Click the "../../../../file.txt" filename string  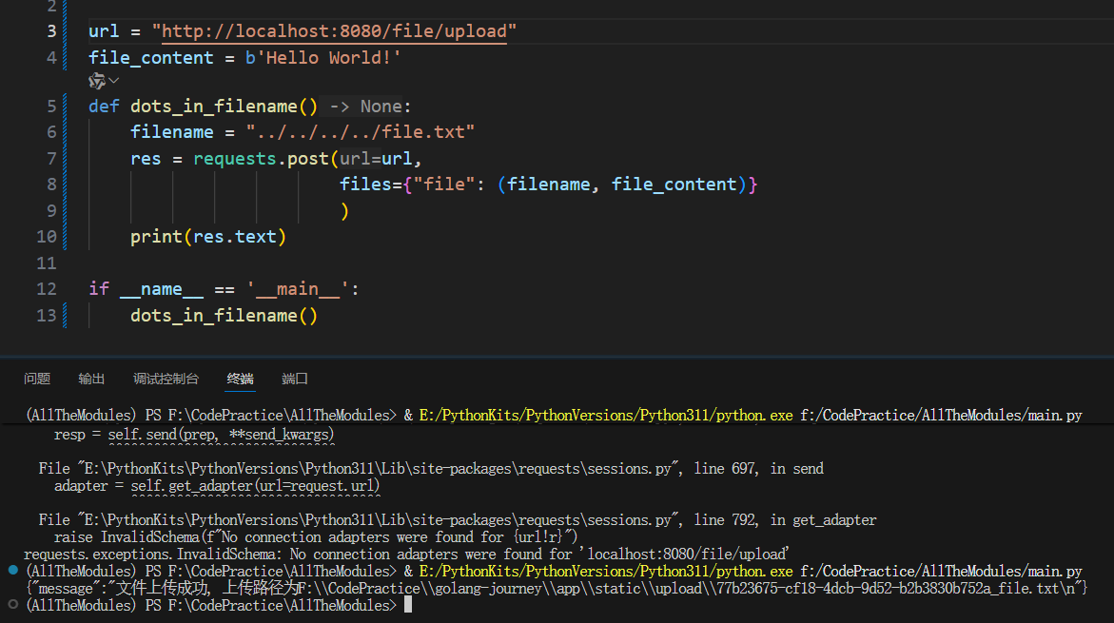(x=360, y=131)
